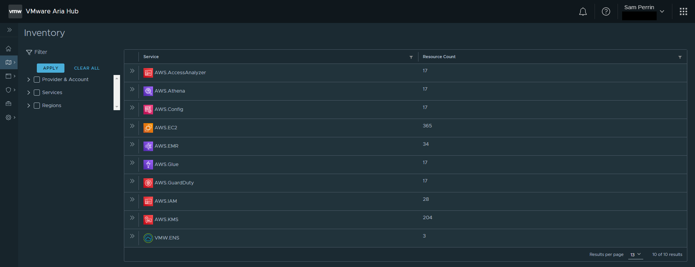Expand the Provider & Account tree node

coord(28,80)
